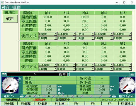Image resolution: width=136 pixels, height=106 pixels.
Task: Click 油1 開始距離 value 200.0
Action: 48,17
